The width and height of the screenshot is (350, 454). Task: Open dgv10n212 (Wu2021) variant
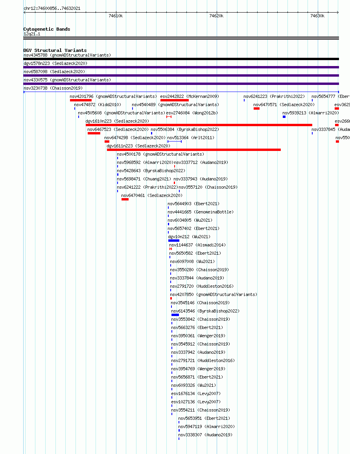[x=190, y=237]
